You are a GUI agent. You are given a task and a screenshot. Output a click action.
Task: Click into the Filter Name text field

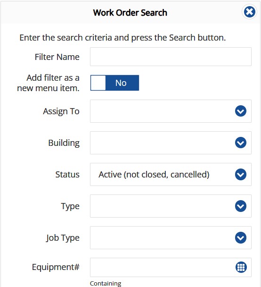[x=171, y=57]
